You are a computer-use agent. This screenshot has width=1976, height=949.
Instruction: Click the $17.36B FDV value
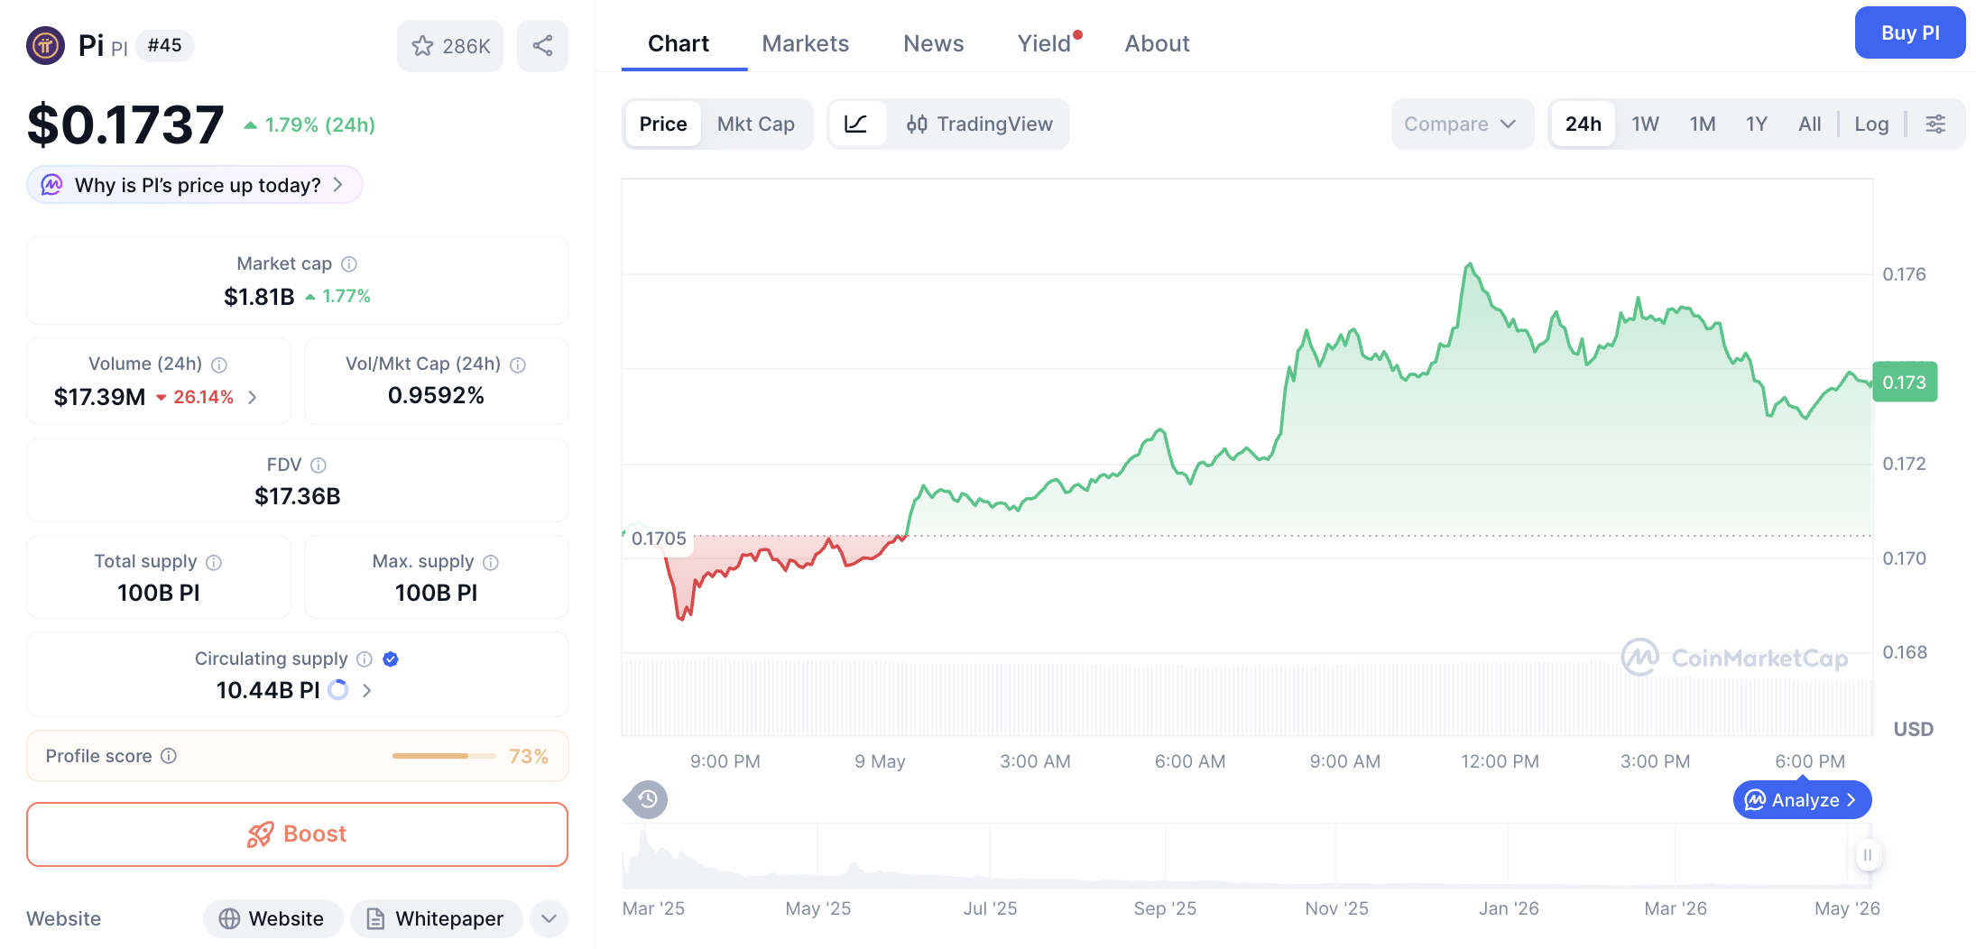pos(298,496)
